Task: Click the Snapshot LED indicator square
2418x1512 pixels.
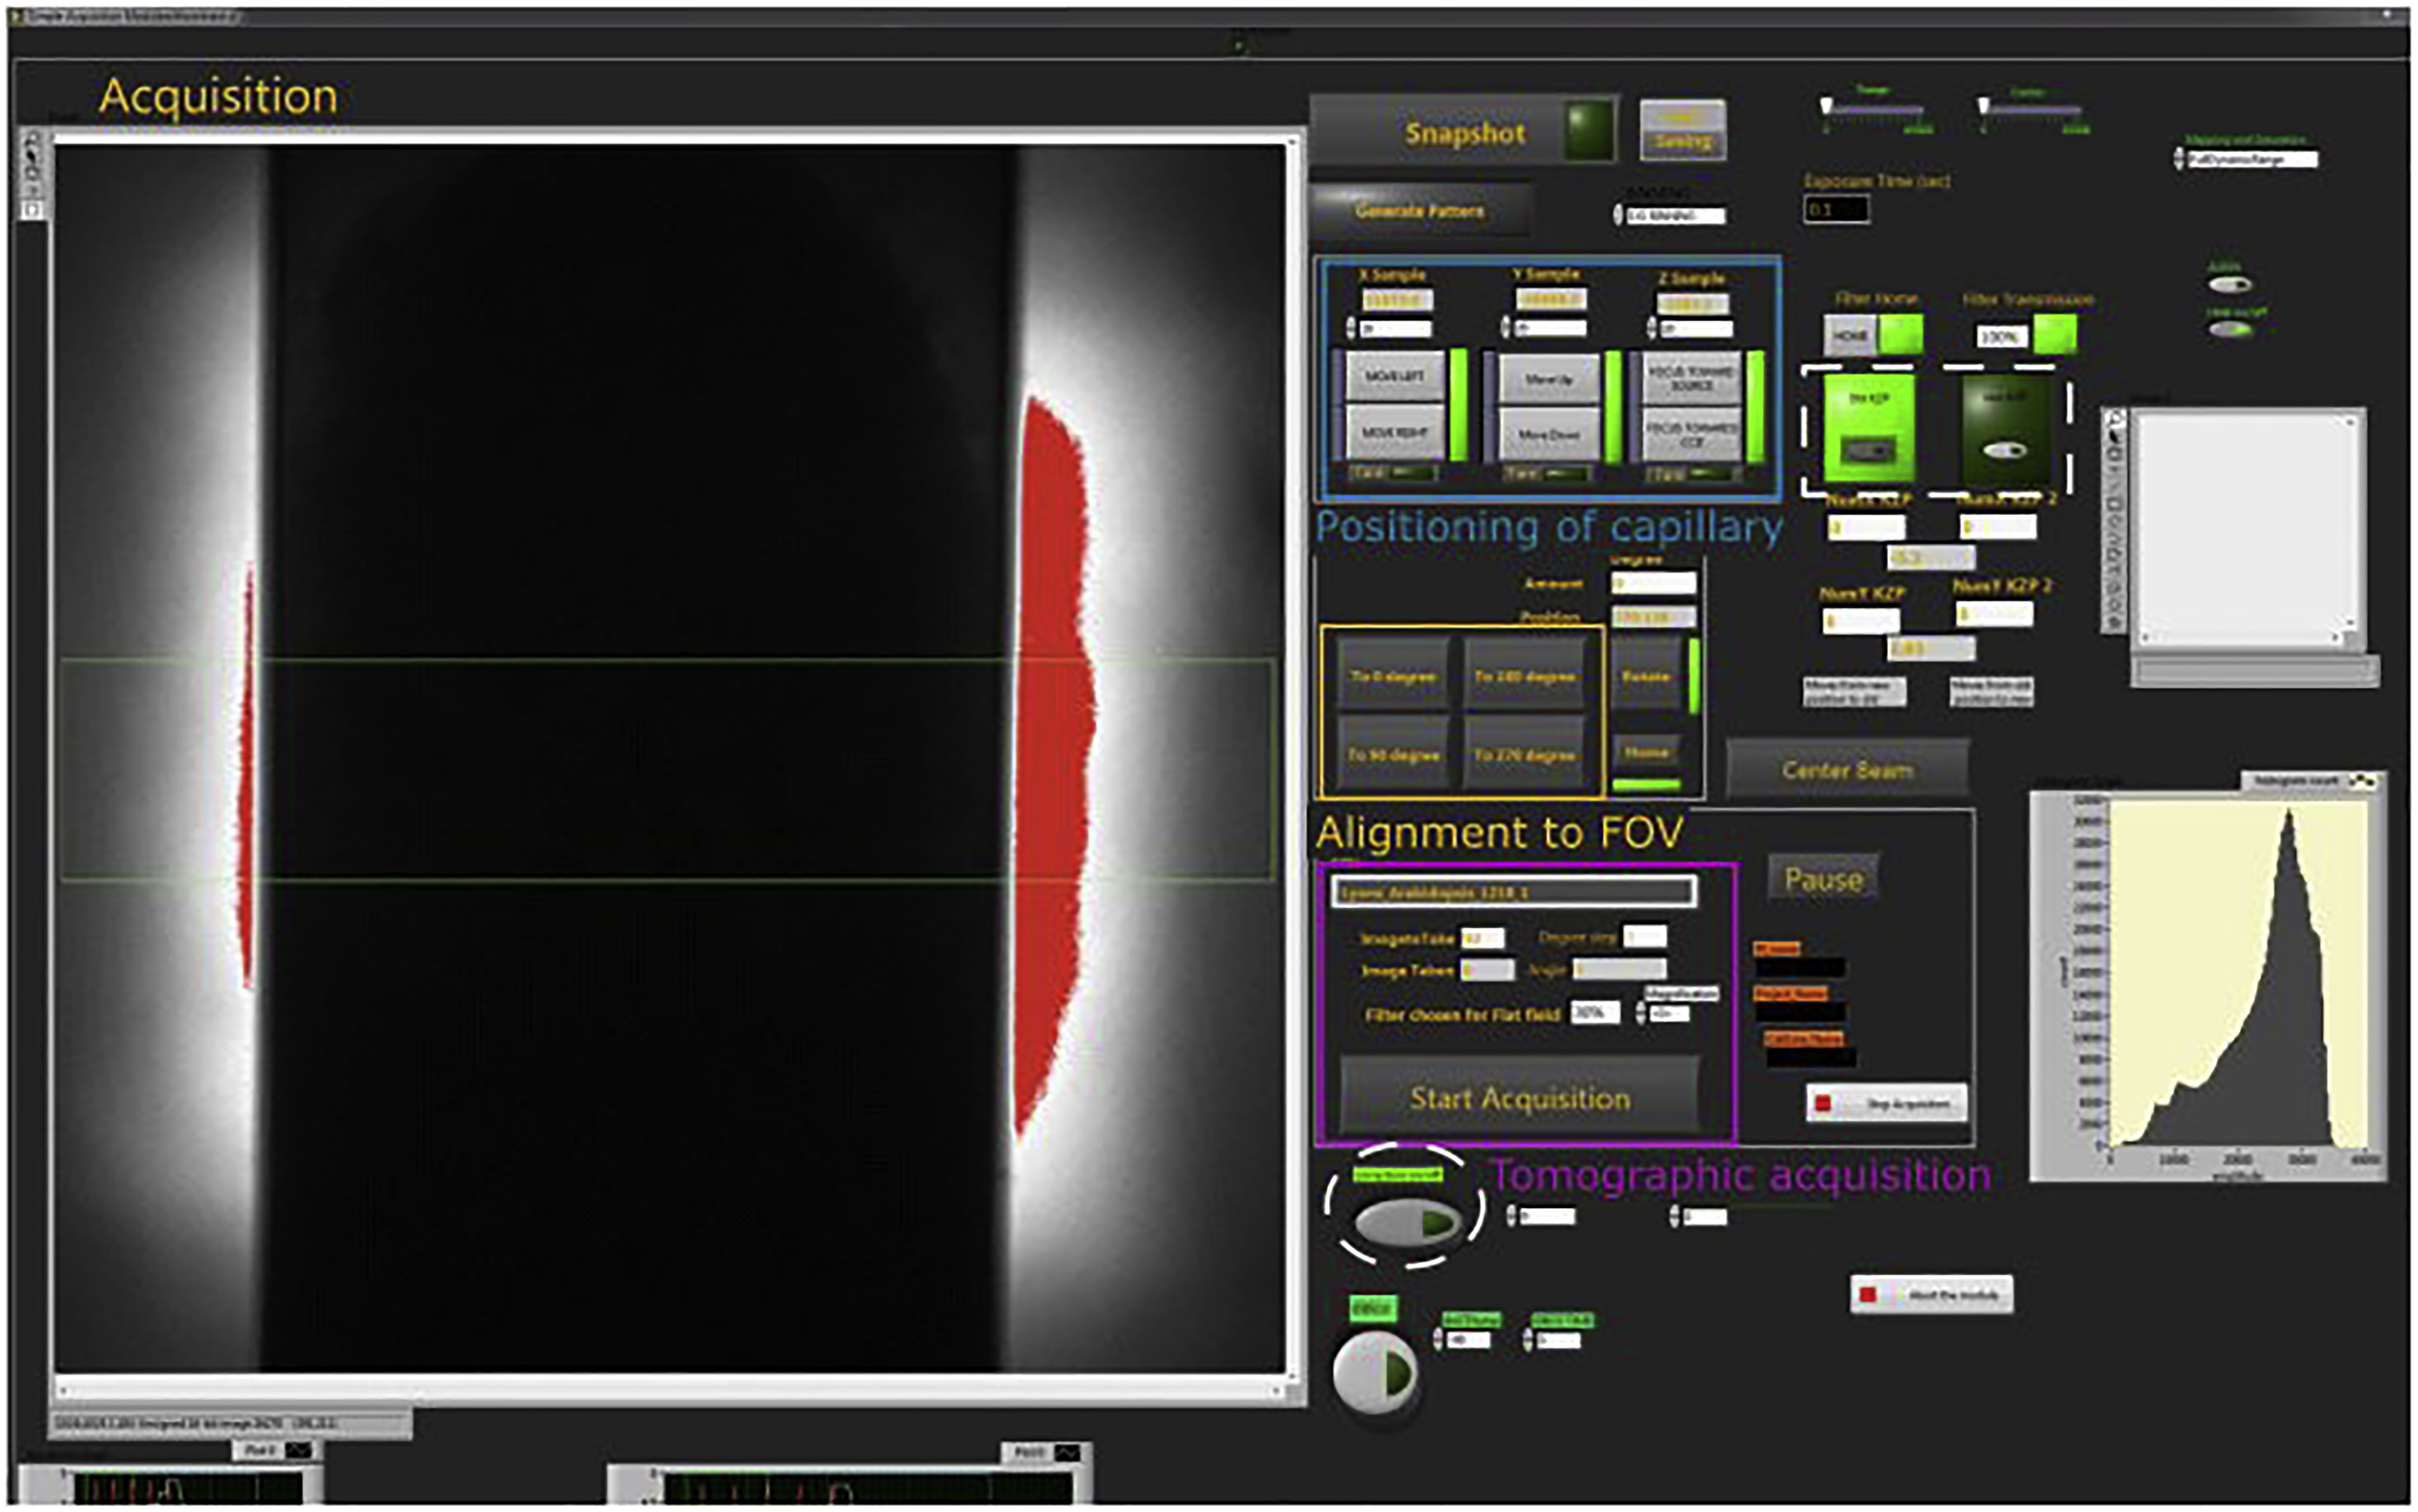Action: (x=1590, y=131)
